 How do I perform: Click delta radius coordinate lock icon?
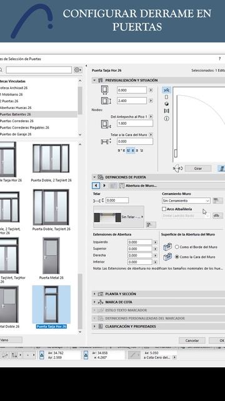coord(86,355)
